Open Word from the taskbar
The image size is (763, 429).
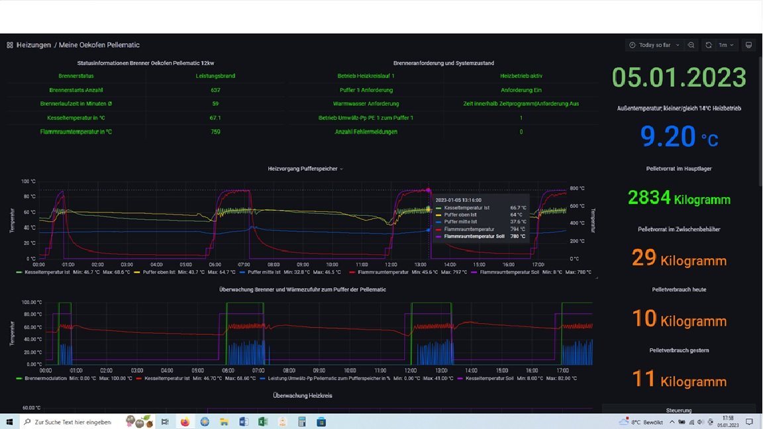[243, 422]
